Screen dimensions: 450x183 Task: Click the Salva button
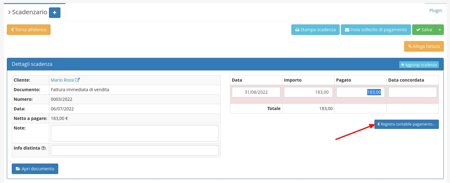tap(424, 30)
